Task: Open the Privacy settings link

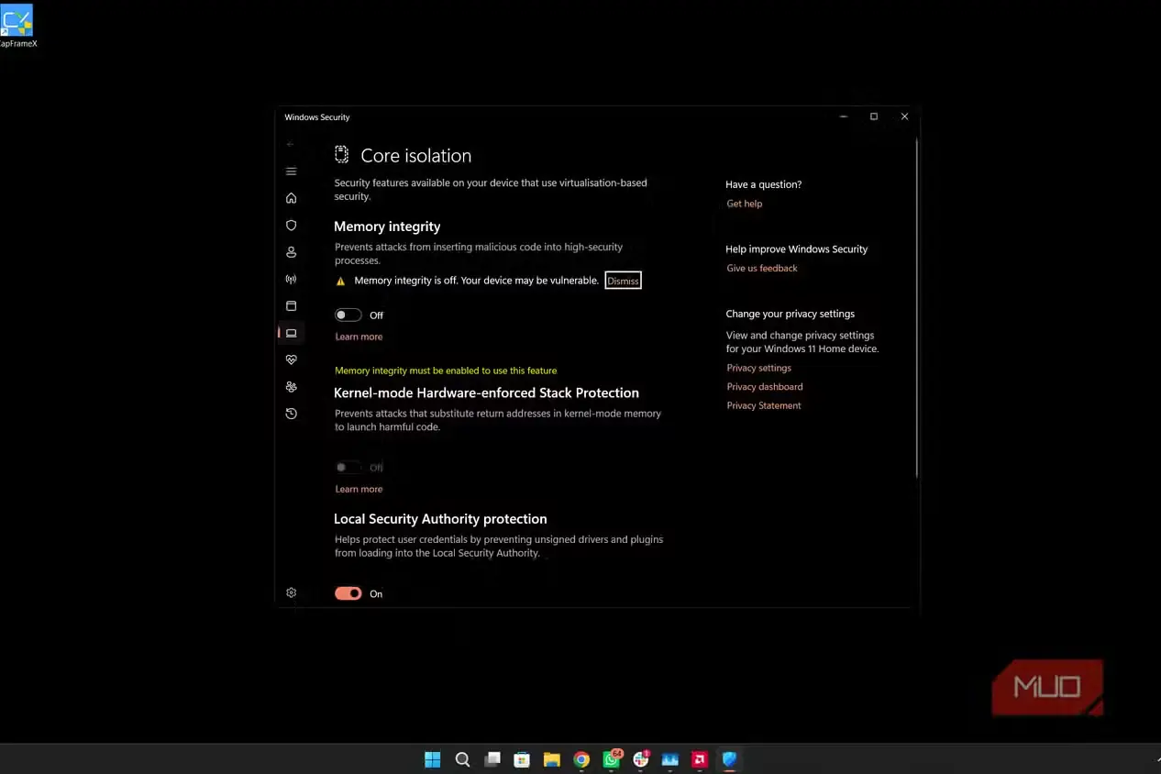Action: [758, 368]
